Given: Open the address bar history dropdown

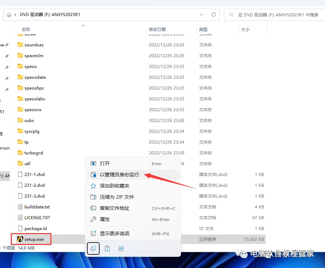Looking at the screenshot, I should (x=202, y=15).
